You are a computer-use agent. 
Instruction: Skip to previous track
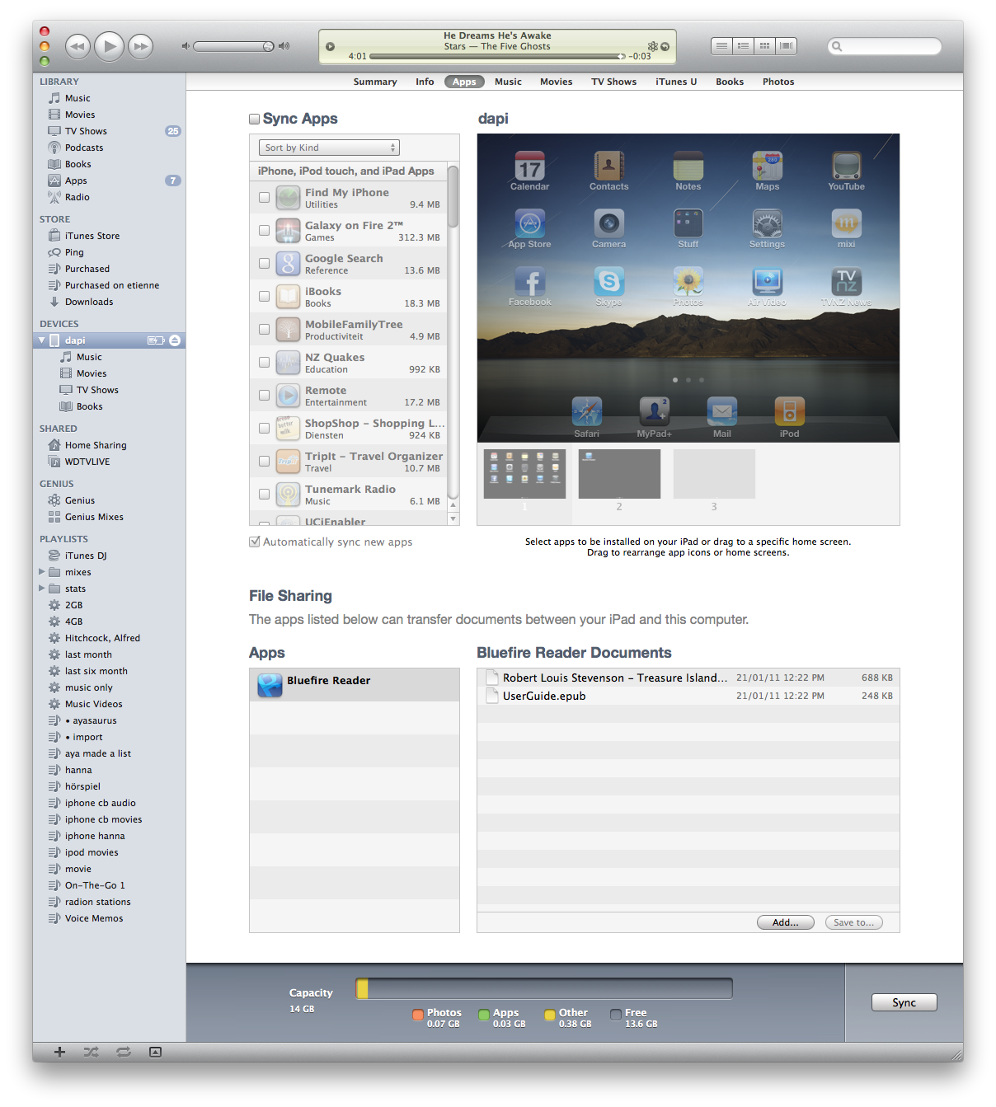78,46
